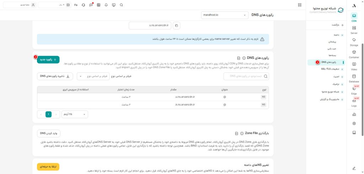Open the user profile avatar icon

(33, 5)
